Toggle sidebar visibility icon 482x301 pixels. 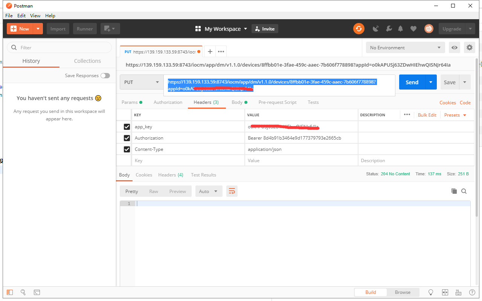pos(10,292)
